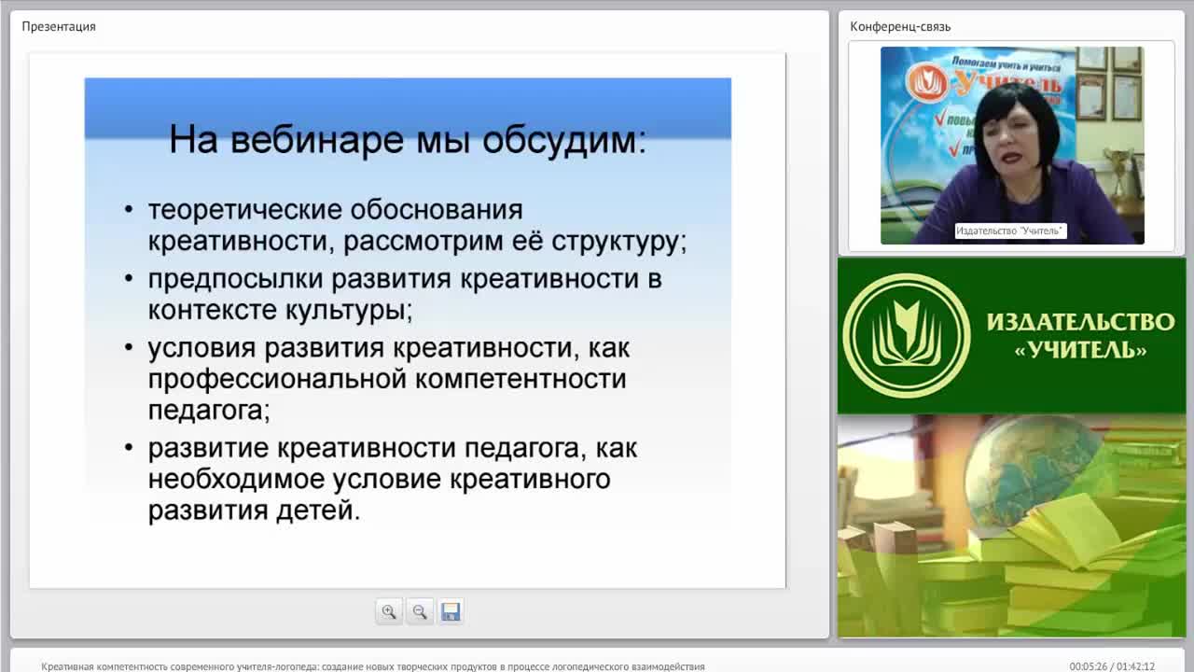Zoom in on the presentation slide
The image size is (1194, 672).
(389, 612)
